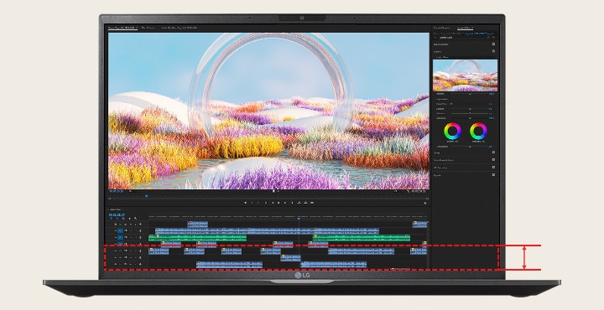Select the second green clip in timeline
Screen dimensions: 604x310
tap(362, 238)
